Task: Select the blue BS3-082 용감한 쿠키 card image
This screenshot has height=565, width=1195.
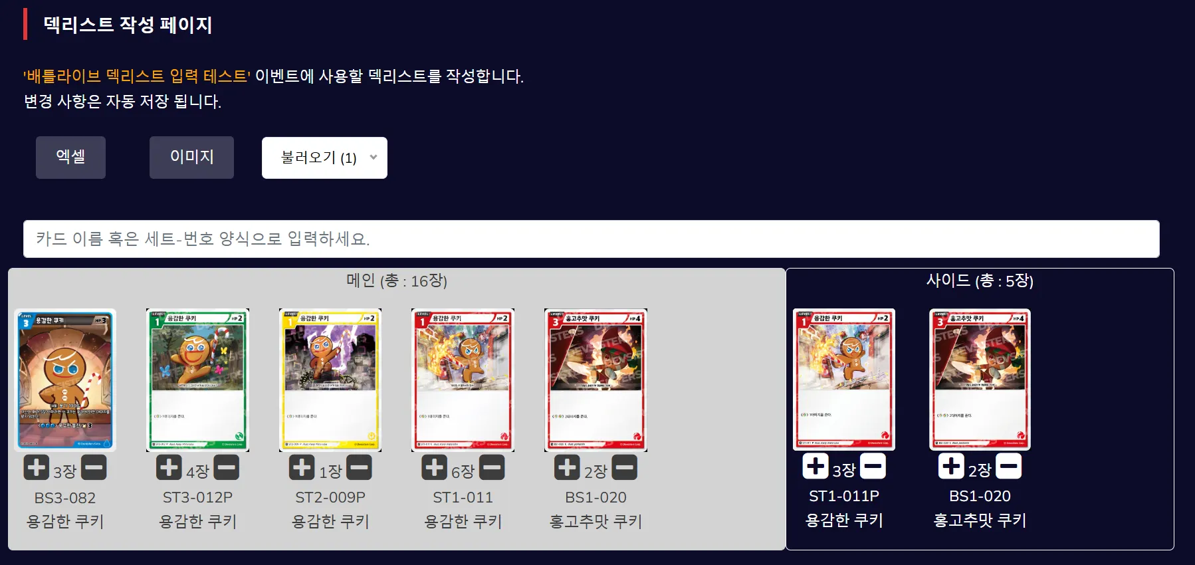Action: point(65,380)
